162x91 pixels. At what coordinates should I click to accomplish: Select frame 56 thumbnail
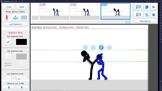coord(85,11)
